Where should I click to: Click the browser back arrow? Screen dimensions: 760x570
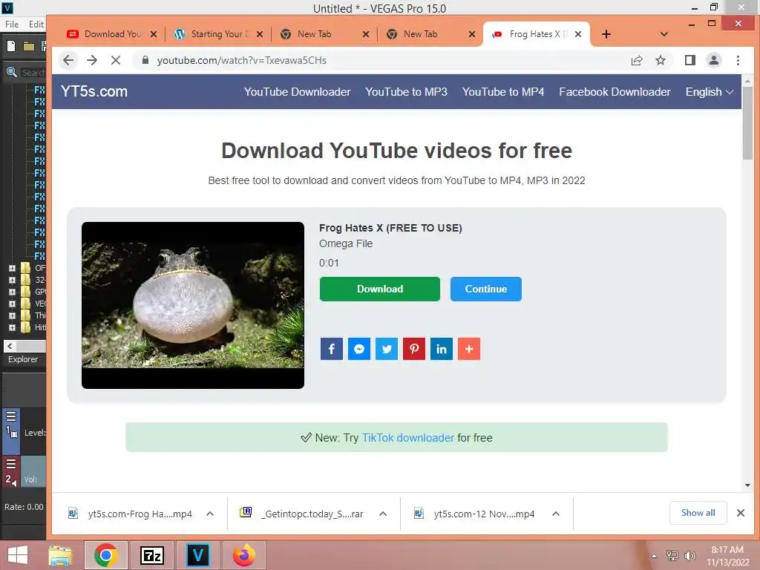click(x=68, y=60)
